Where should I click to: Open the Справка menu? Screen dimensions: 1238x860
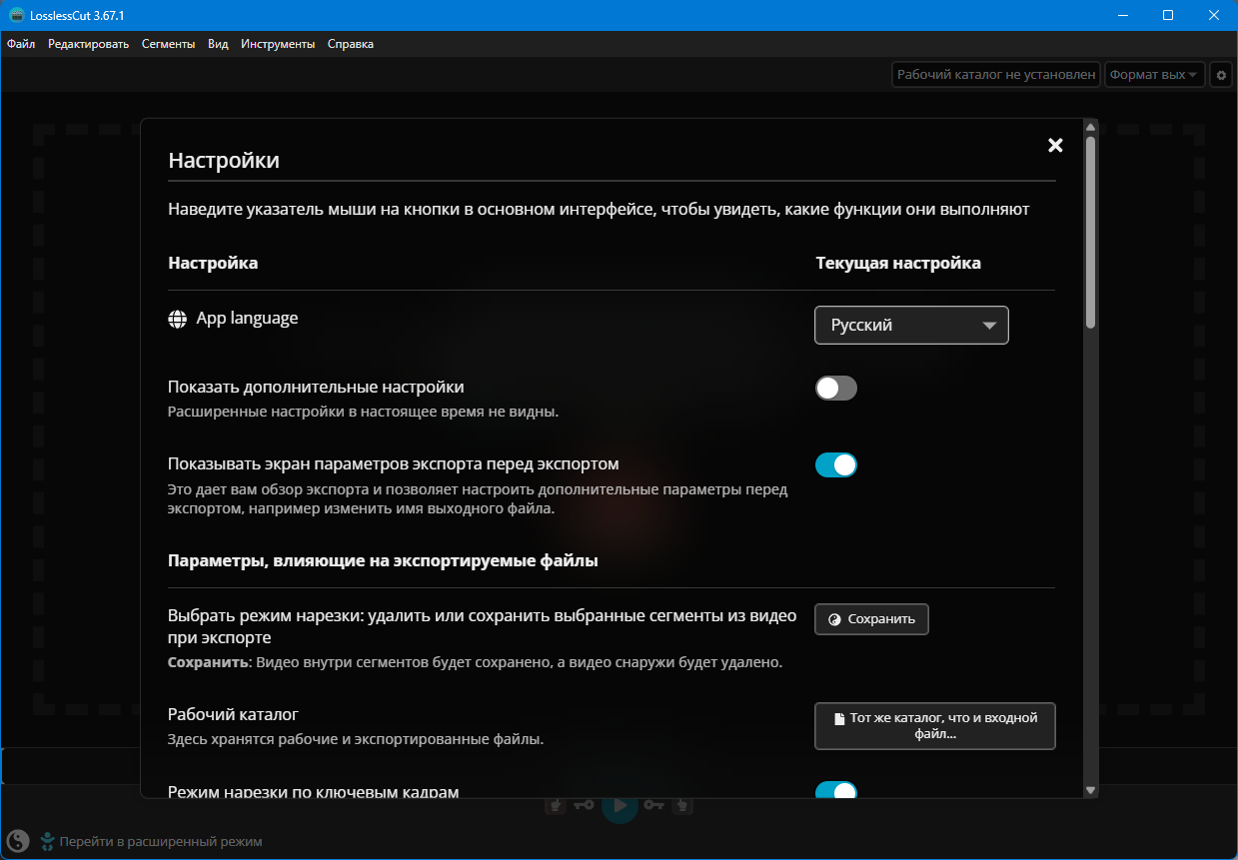click(351, 44)
